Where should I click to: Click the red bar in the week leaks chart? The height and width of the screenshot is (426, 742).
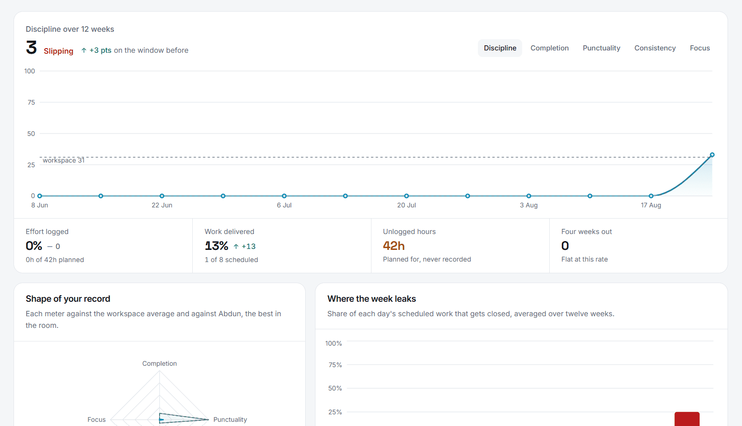[x=687, y=419]
